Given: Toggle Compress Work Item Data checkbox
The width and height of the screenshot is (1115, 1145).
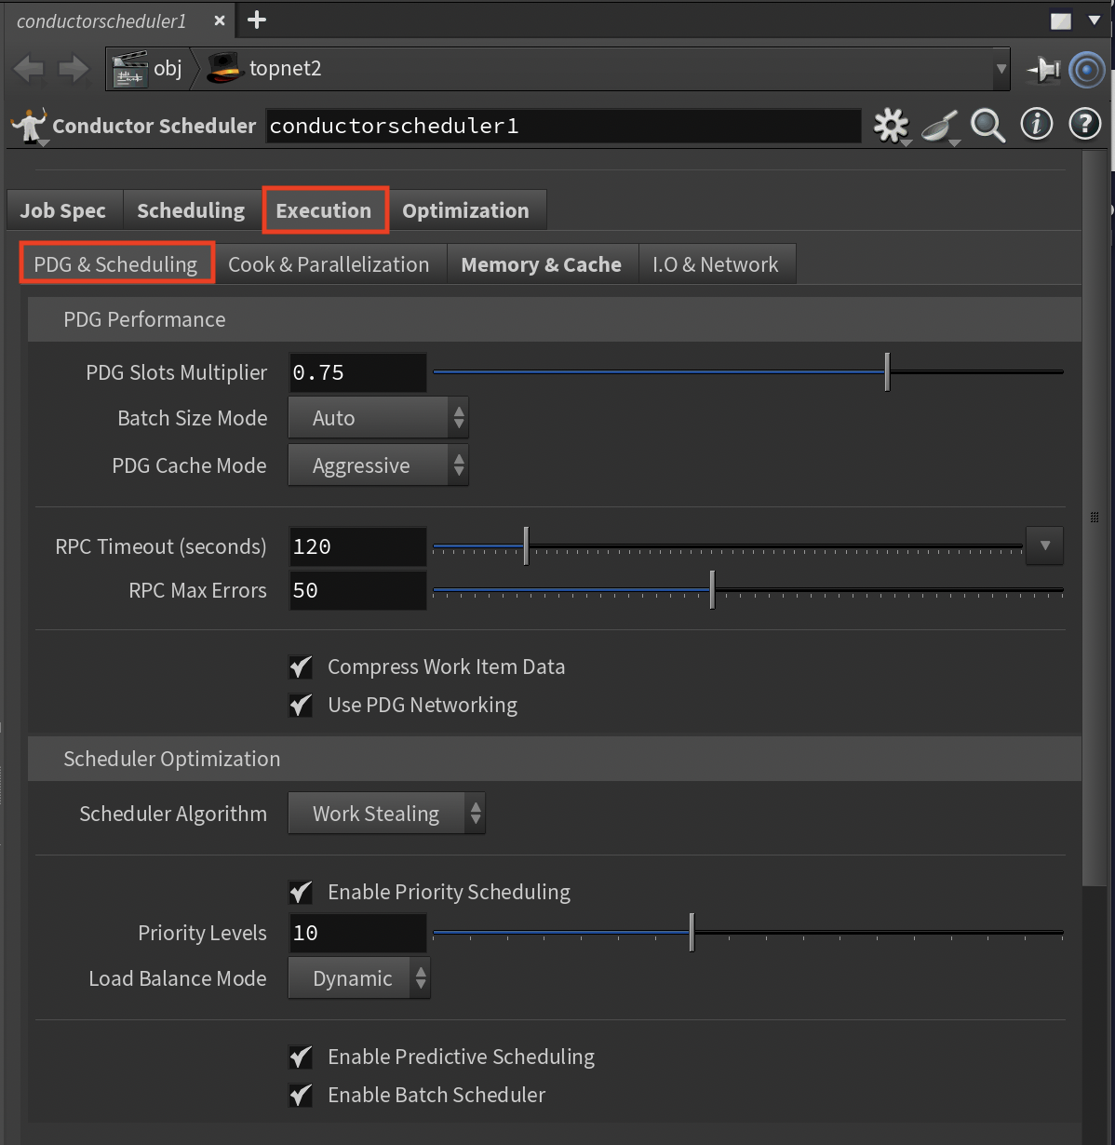Looking at the screenshot, I should coord(301,667).
